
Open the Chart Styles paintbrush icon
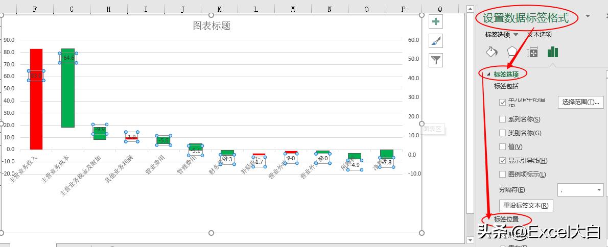pos(436,41)
